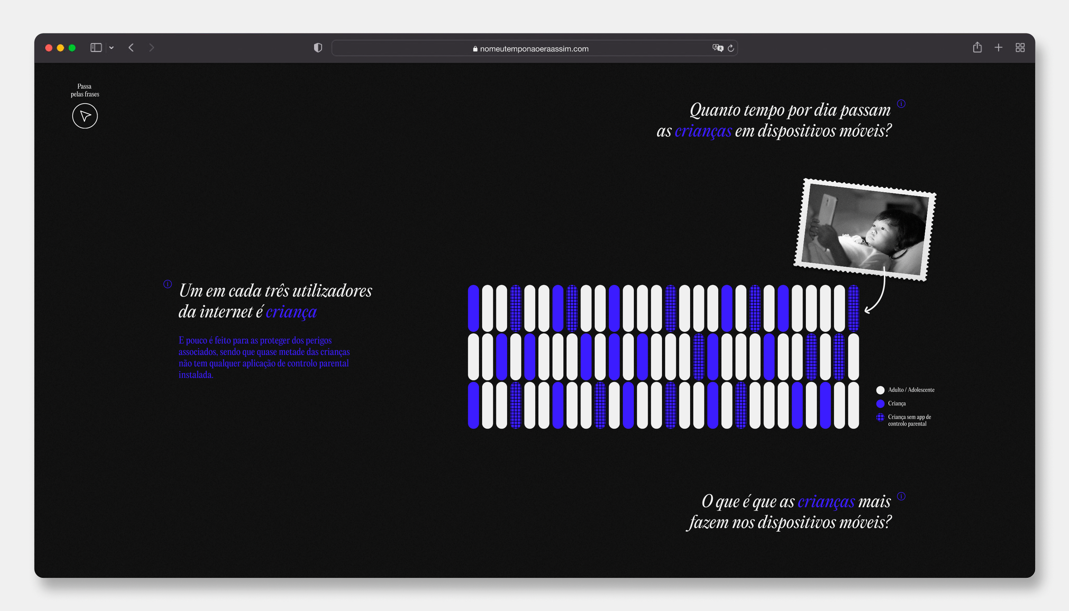Image resolution: width=1069 pixels, height=611 pixels.
Task: Close the window with the red button
Action: (x=49, y=48)
